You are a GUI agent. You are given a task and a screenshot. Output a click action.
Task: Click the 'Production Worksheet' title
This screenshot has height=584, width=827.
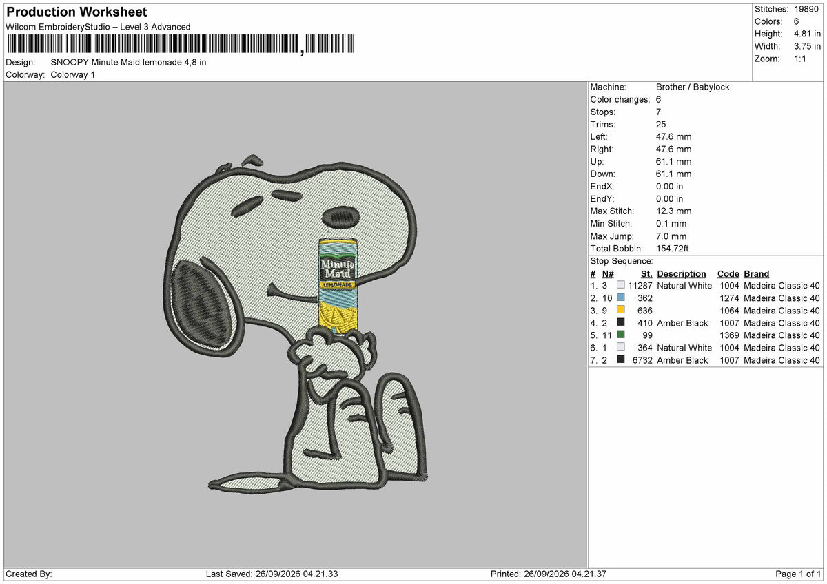pyautogui.click(x=76, y=12)
